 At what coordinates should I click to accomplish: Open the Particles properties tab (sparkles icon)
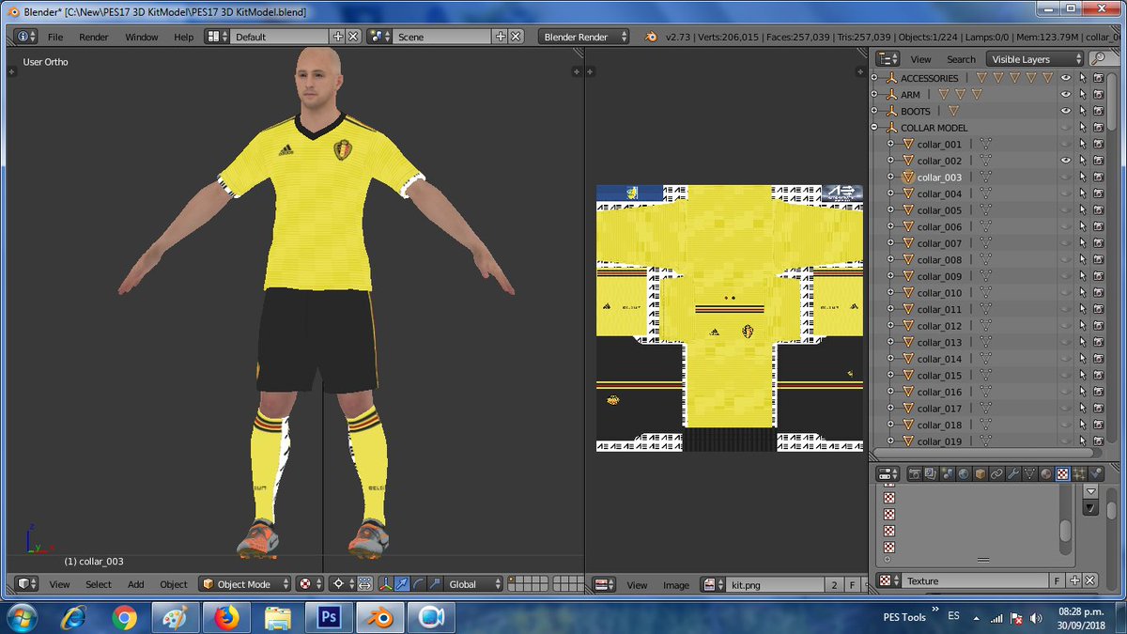pos(1079,474)
